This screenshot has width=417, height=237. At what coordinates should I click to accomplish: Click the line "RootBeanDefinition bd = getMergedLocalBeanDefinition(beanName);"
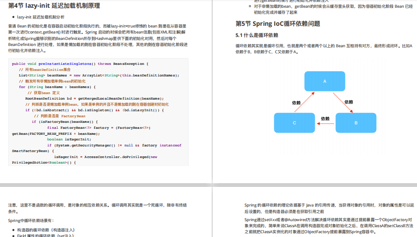94,98
